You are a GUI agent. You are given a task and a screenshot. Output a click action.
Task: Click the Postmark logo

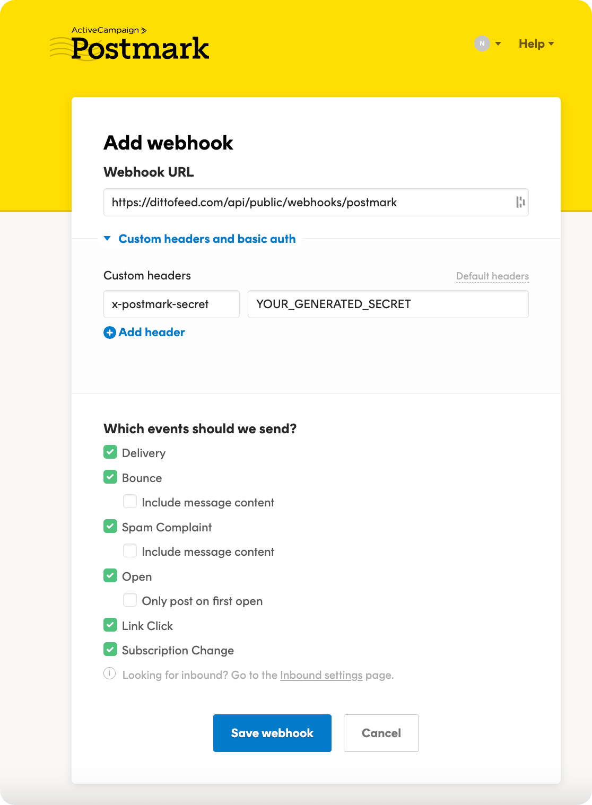pos(140,48)
